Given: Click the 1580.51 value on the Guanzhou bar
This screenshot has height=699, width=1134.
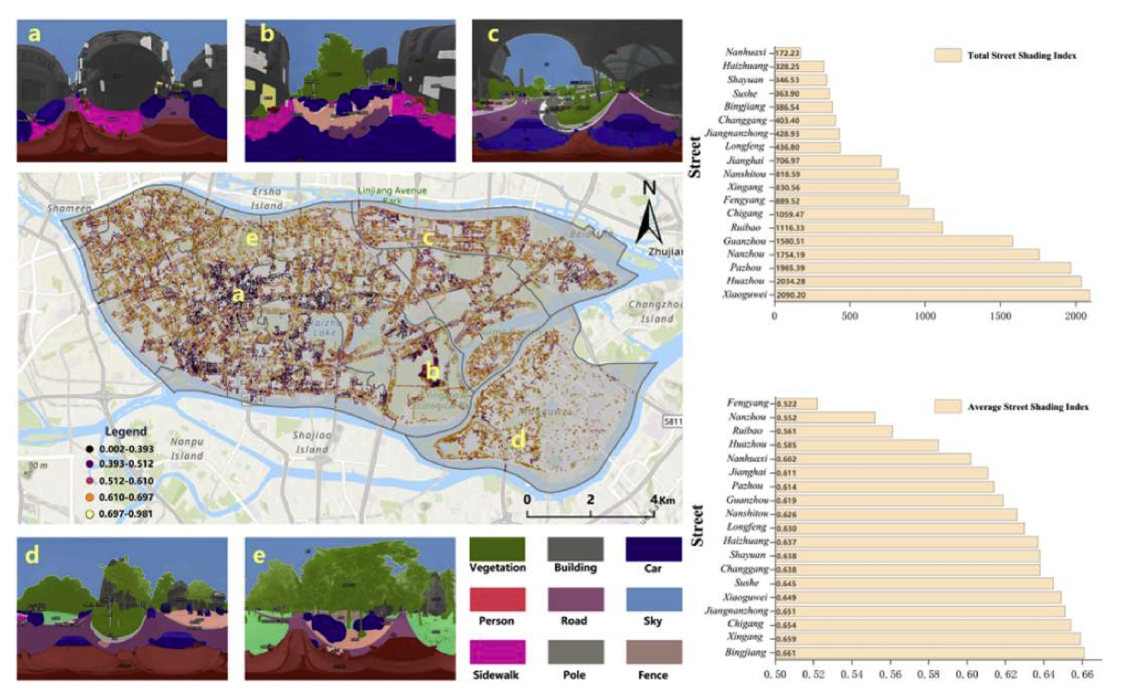Looking at the screenshot, I should tap(793, 241).
